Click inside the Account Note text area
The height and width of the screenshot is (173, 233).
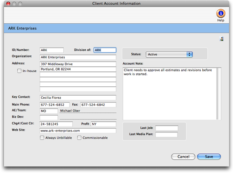(x=170, y=94)
